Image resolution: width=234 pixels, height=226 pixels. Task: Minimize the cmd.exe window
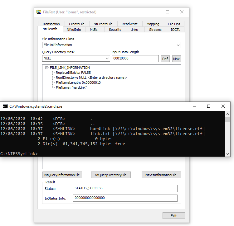pos(195,106)
